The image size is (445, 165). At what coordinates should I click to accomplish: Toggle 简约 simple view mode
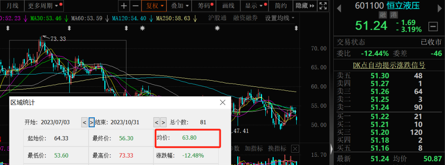pos(281,6)
